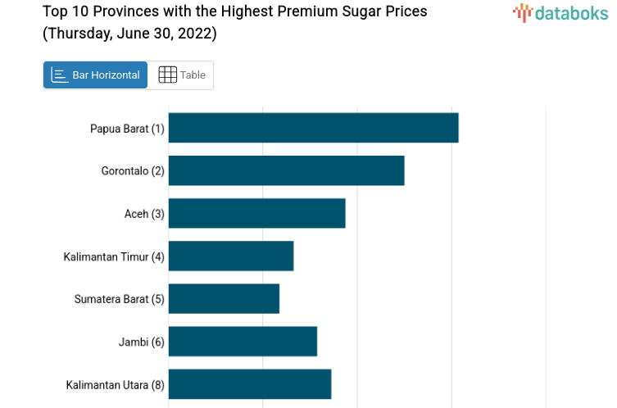Click the Bar Horizontal chart icon
617x408 pixels.
59,75
